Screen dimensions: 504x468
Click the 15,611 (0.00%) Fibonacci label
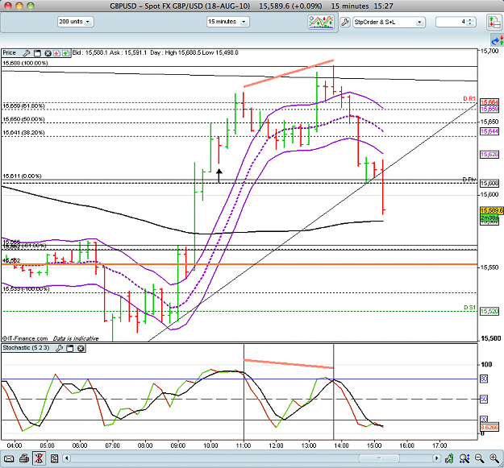(x=23, y=176)
